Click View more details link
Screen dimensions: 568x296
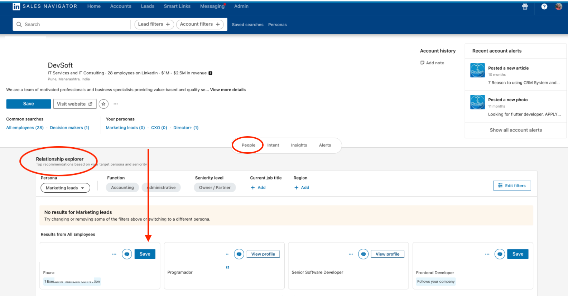(x=228, y=90)
